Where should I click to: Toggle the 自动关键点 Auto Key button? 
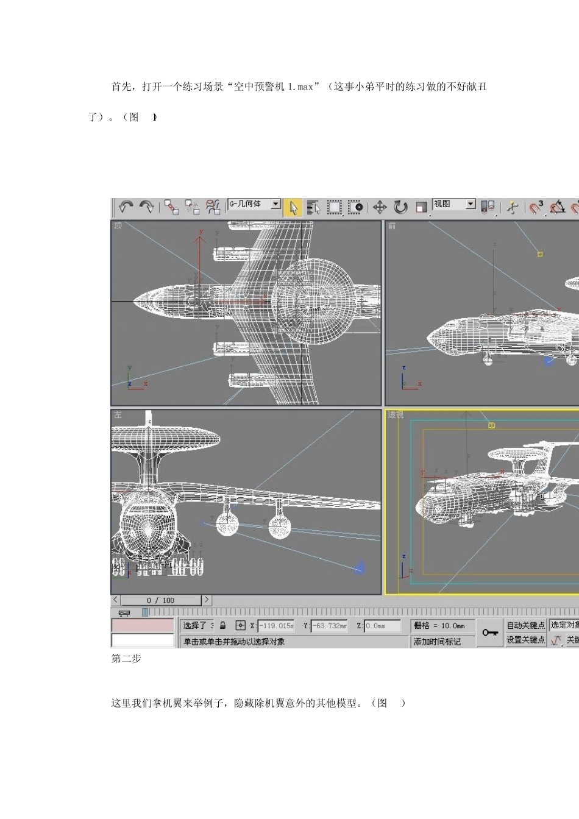tap(526, 626)
